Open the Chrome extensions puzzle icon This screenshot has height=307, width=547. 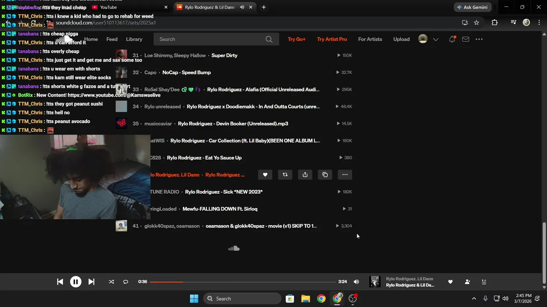(x=494, y=23)
